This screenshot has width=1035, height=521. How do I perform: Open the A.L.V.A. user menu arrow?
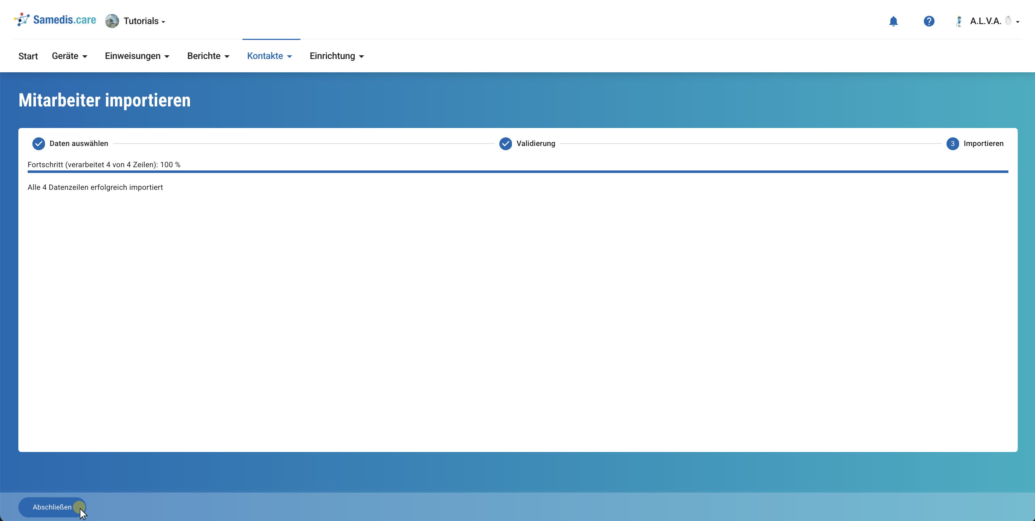(1018, 22)
